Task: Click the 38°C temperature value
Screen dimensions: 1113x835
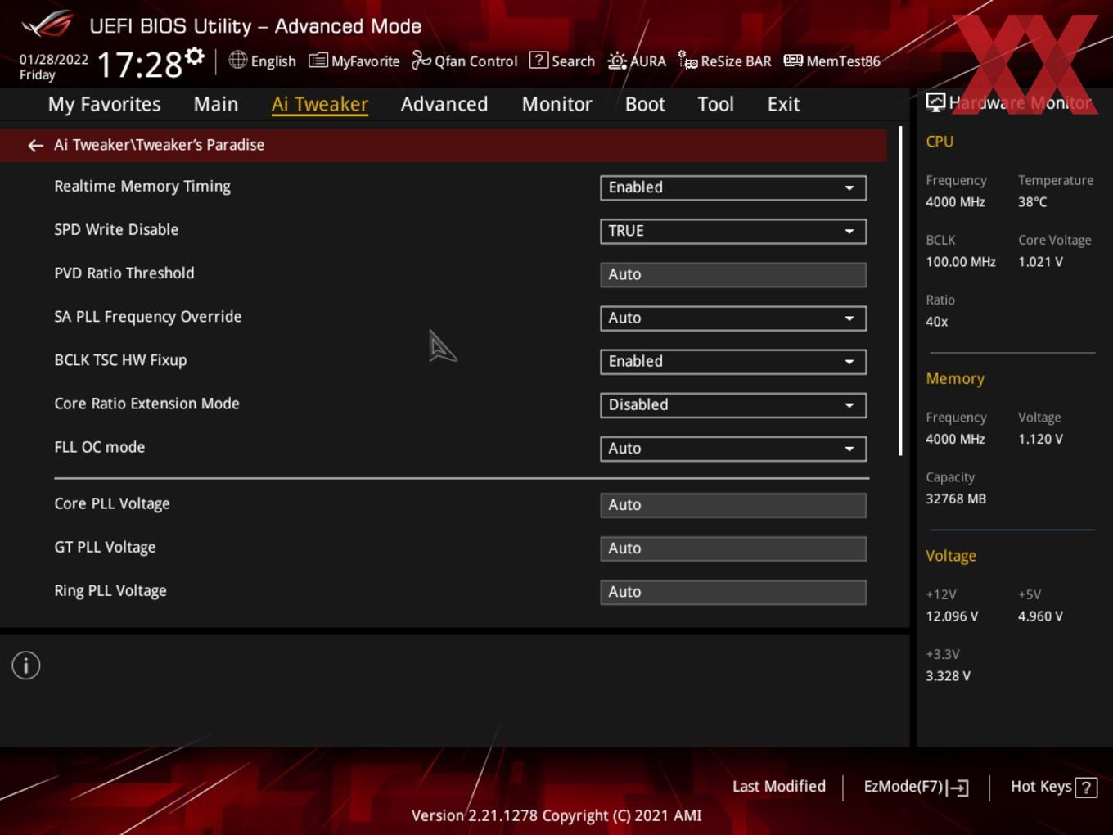Action: pyautogui.click(x=1033, y=202)
